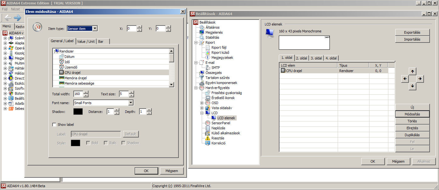Open the Shadow color swatch

pos(78,112)
